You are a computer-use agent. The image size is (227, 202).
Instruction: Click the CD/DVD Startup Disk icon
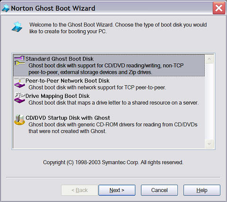pos(19,120)
